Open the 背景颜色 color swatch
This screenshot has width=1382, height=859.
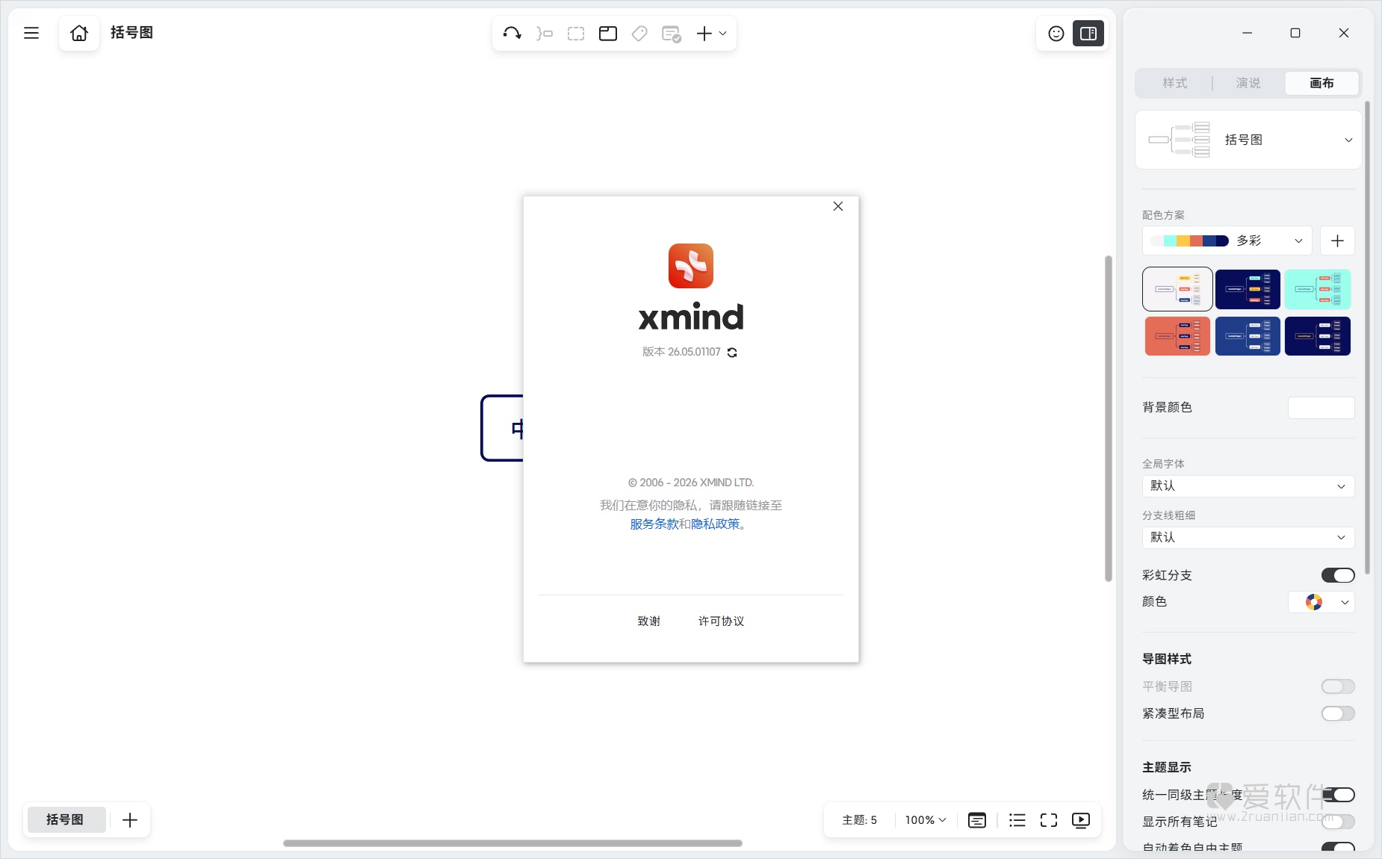tap(1321, 408)
